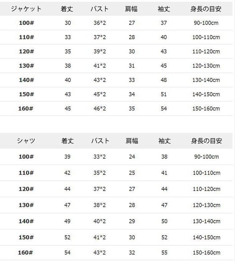Click the 90-100cm cell in shirt table
This screenshot has width=235, height=262.
(x=206, y=157)
